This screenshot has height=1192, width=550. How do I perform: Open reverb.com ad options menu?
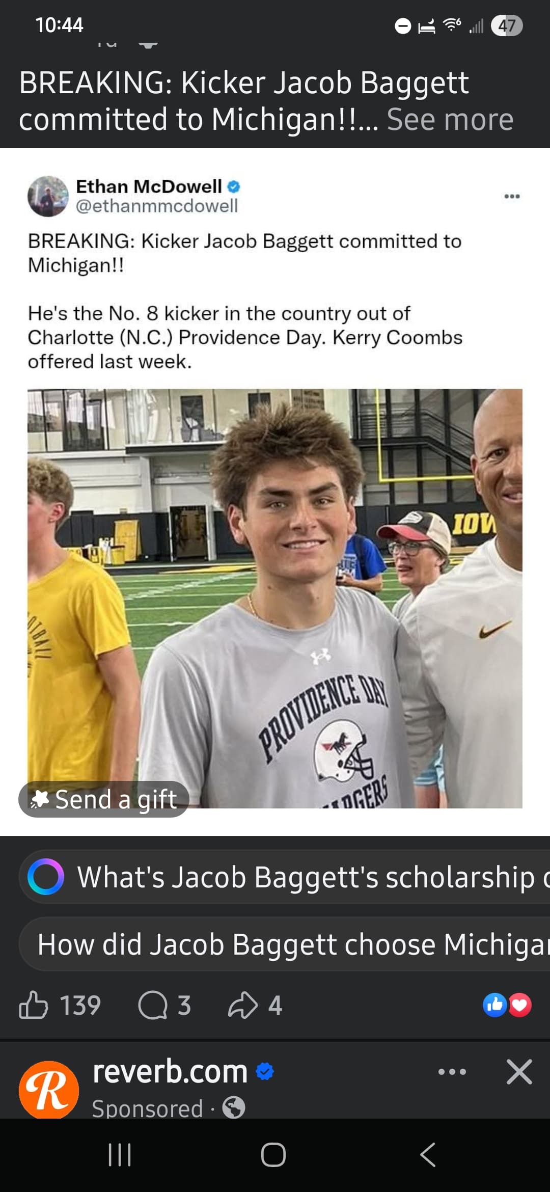452,1072
